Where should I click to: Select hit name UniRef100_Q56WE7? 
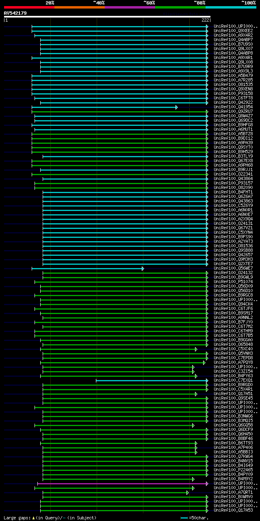[233, 268]
